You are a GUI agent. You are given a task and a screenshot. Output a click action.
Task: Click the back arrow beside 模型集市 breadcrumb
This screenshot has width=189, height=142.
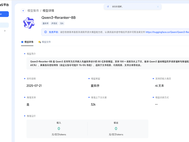point(23,11)
